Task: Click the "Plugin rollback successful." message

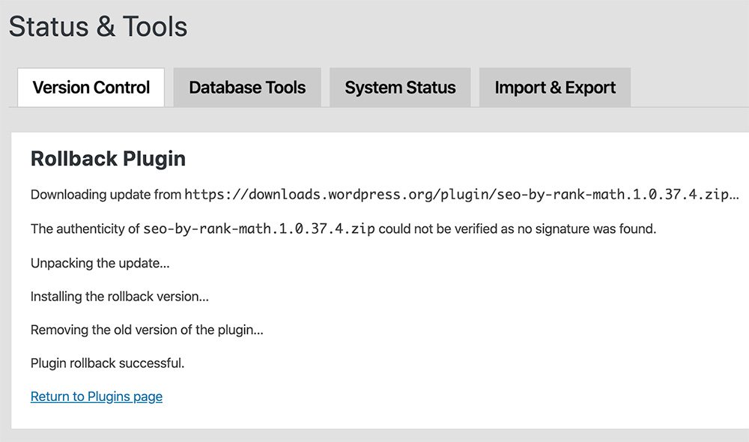Action: [107, 363]
